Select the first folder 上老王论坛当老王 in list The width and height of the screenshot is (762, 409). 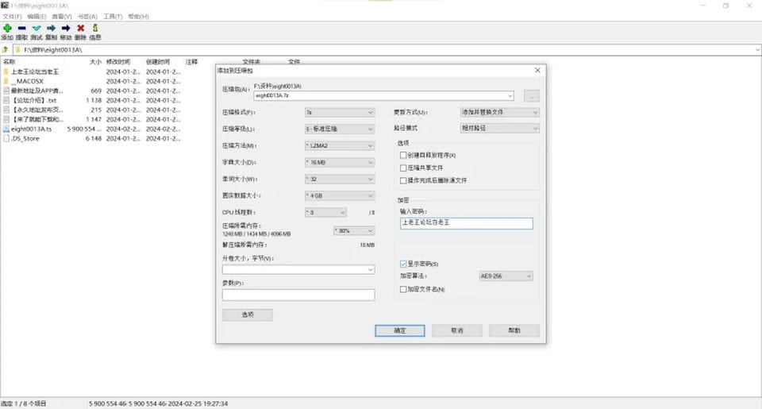pyautogui.click(x=34, y=71)
